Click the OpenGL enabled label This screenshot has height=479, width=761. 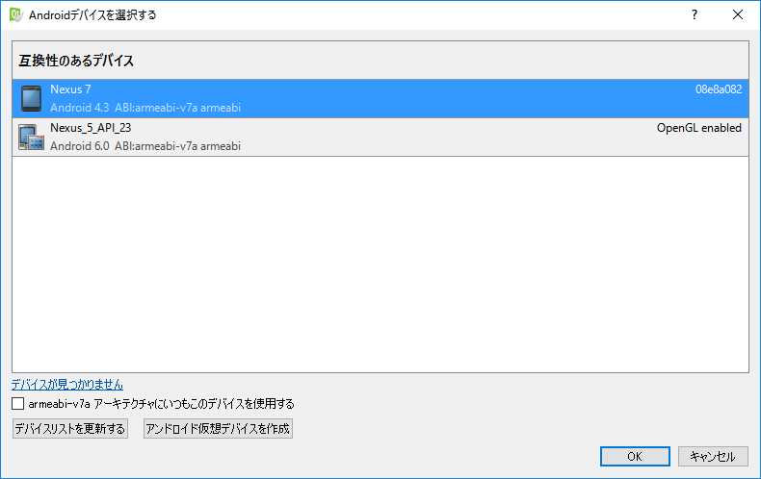[699, 128]
